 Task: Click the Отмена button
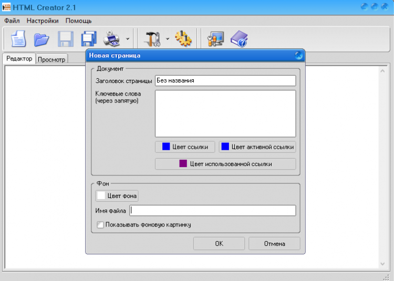tap(274, 244)
